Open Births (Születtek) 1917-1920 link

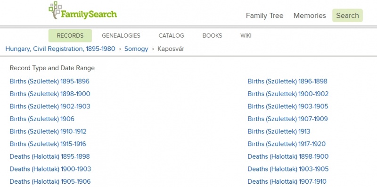[287, 144]
